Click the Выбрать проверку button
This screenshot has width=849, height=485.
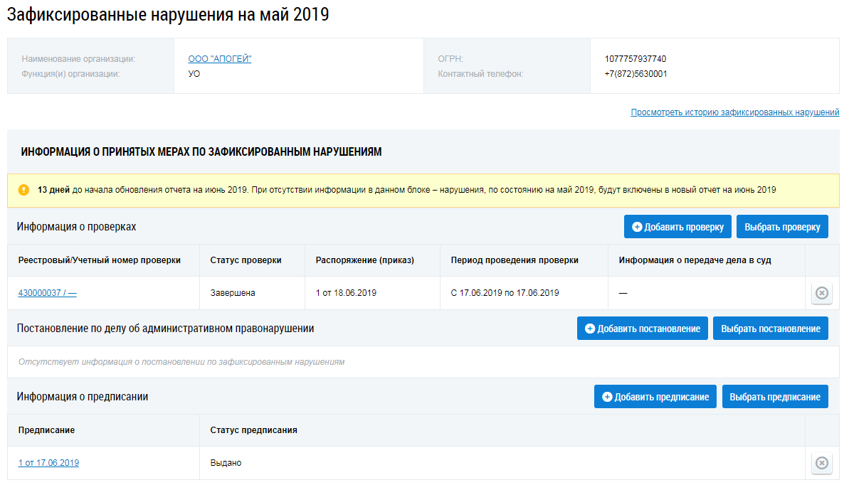[782, 227]
